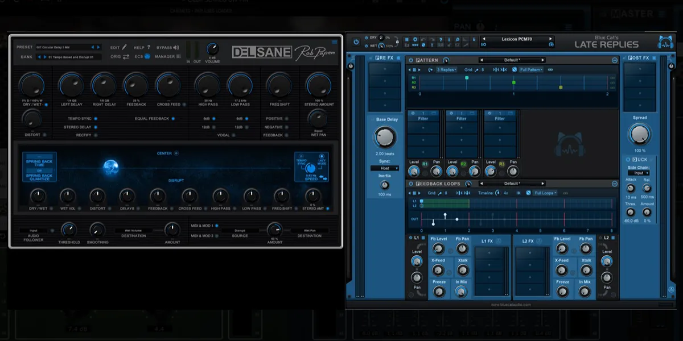Click the first empty Pre FX slot
The width and height of the screenshot is (683, 341).
[x=385, y=68]
